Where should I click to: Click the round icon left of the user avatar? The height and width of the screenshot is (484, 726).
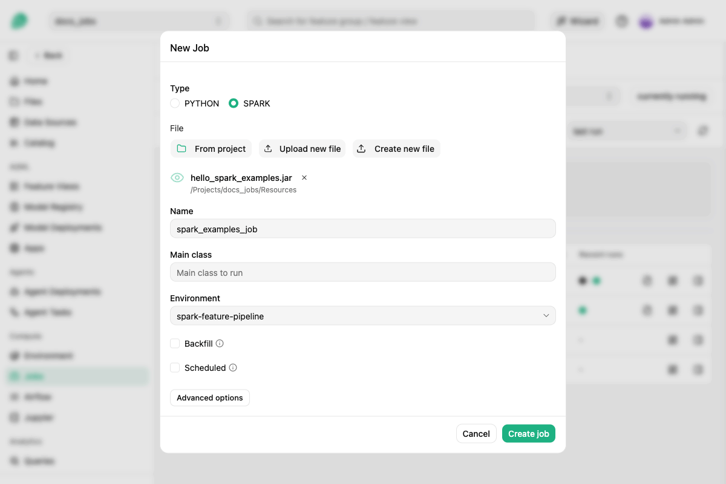tap(622, 21)
